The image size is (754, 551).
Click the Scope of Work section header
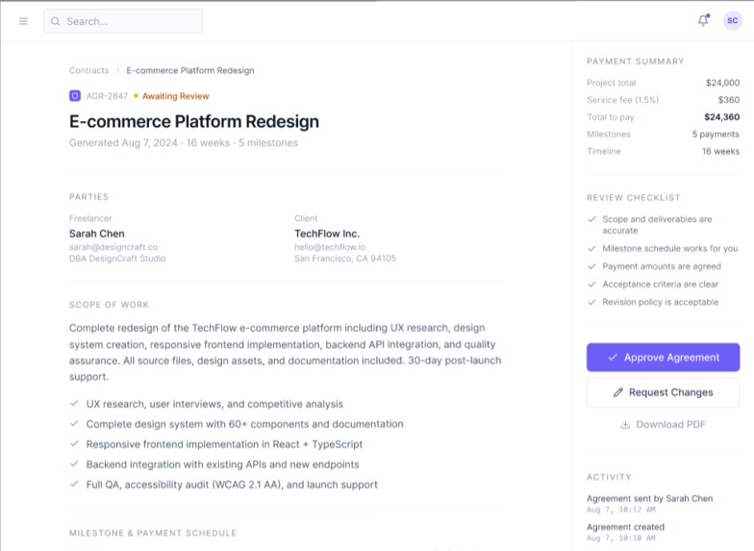pyautogui.click(x=110, y=305)
